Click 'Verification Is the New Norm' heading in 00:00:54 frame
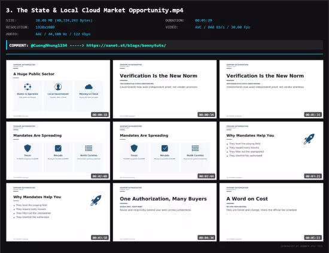The height and width of the screenshot is (253, 329). (159, 76)
